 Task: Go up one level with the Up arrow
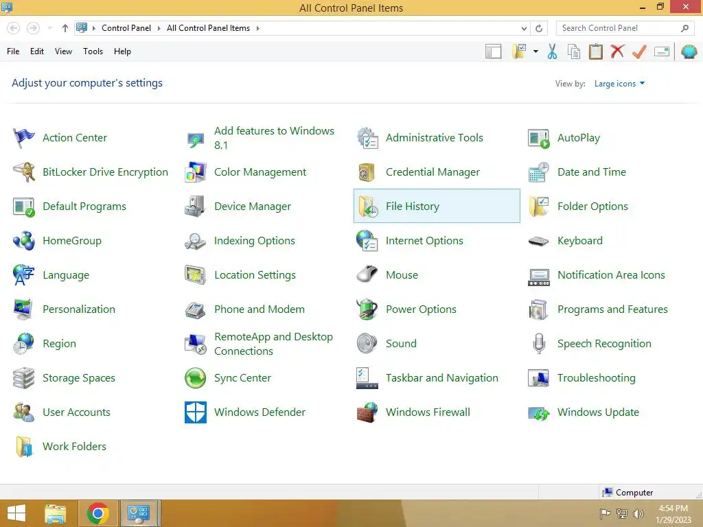65,28
